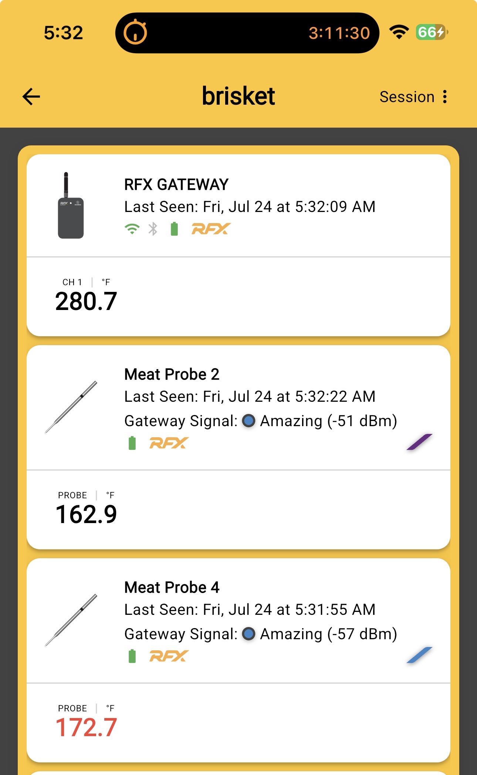
Task: Tap the 3:11:30 timer in Dynamic Island
Action: click(339, 33)
